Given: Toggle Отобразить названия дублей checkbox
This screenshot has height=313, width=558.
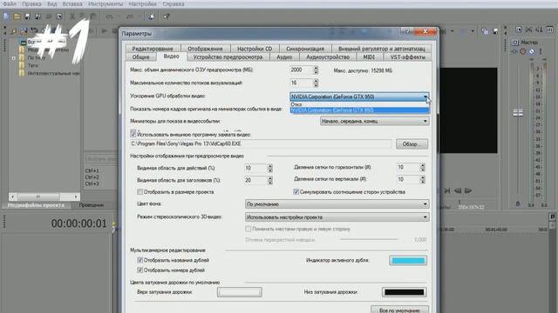Looking at the screenshot, I should (x=139, y=260).
